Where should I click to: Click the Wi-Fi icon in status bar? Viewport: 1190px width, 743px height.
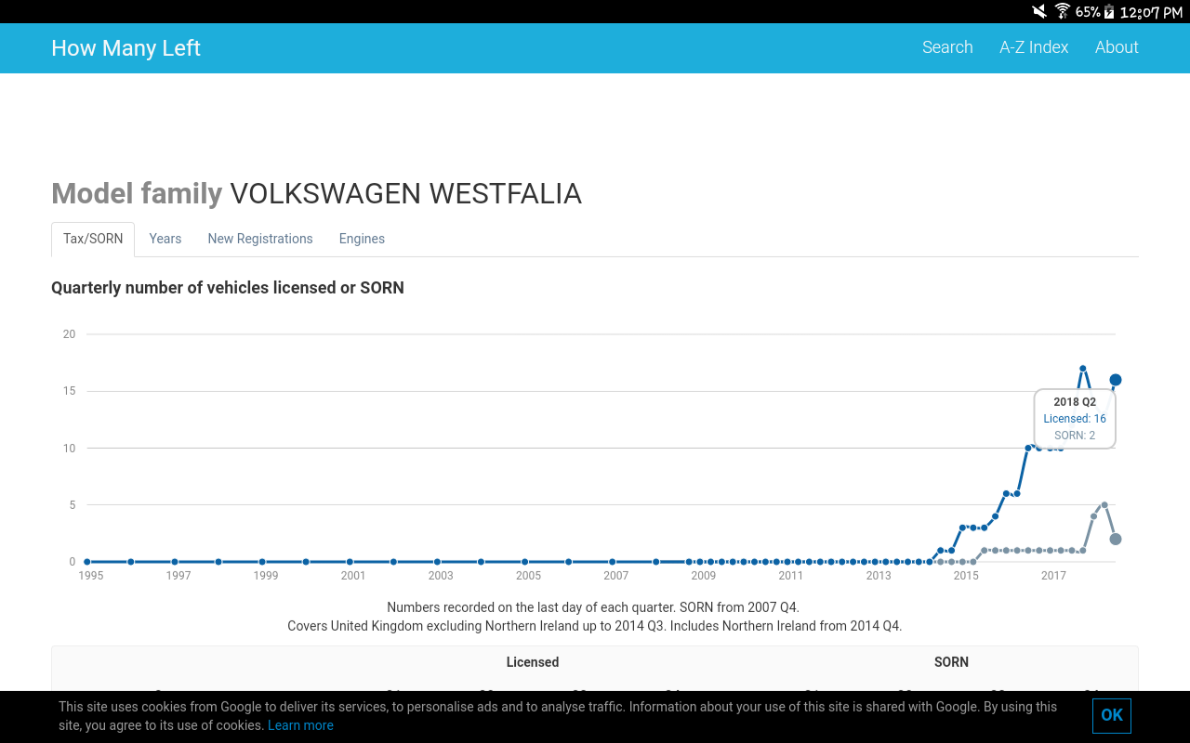pyautogui.click(x=1063, y=11)
